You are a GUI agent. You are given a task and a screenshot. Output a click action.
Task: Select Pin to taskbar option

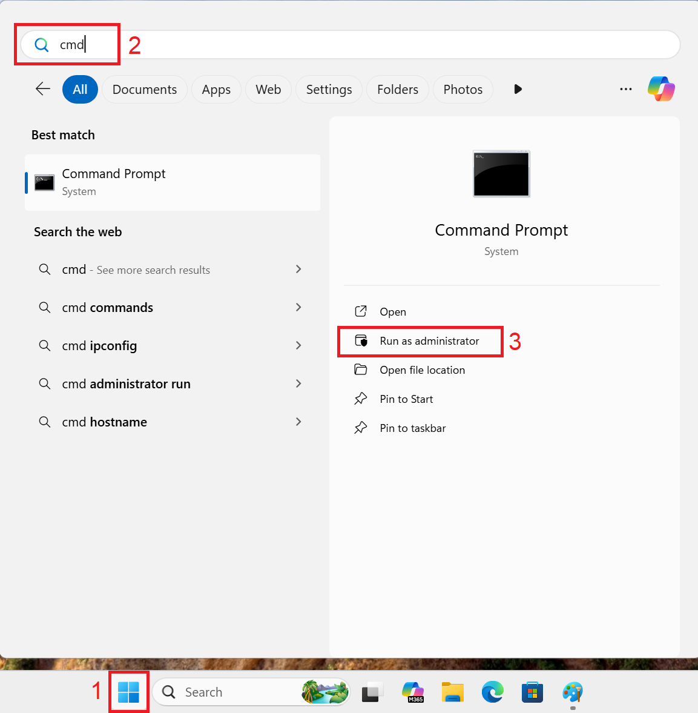(412, 428)
